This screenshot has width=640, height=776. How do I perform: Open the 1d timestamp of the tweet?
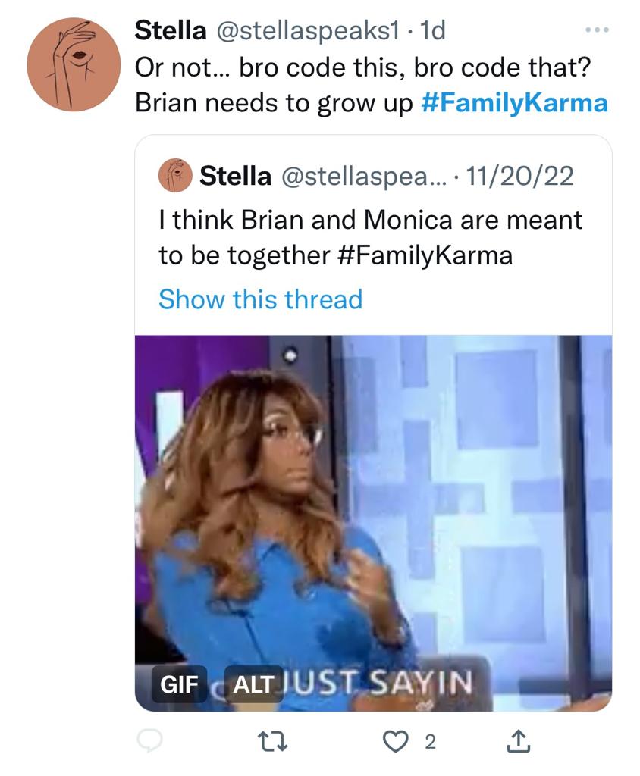click(x=432, y=30)
